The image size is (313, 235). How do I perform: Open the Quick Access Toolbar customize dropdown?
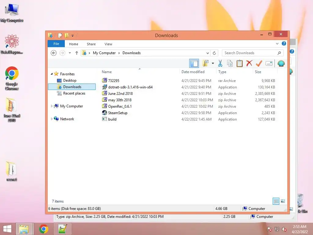[72, 36]
